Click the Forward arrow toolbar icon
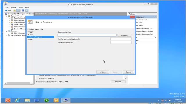Screen dimensions: 186x104 point(10,10)
